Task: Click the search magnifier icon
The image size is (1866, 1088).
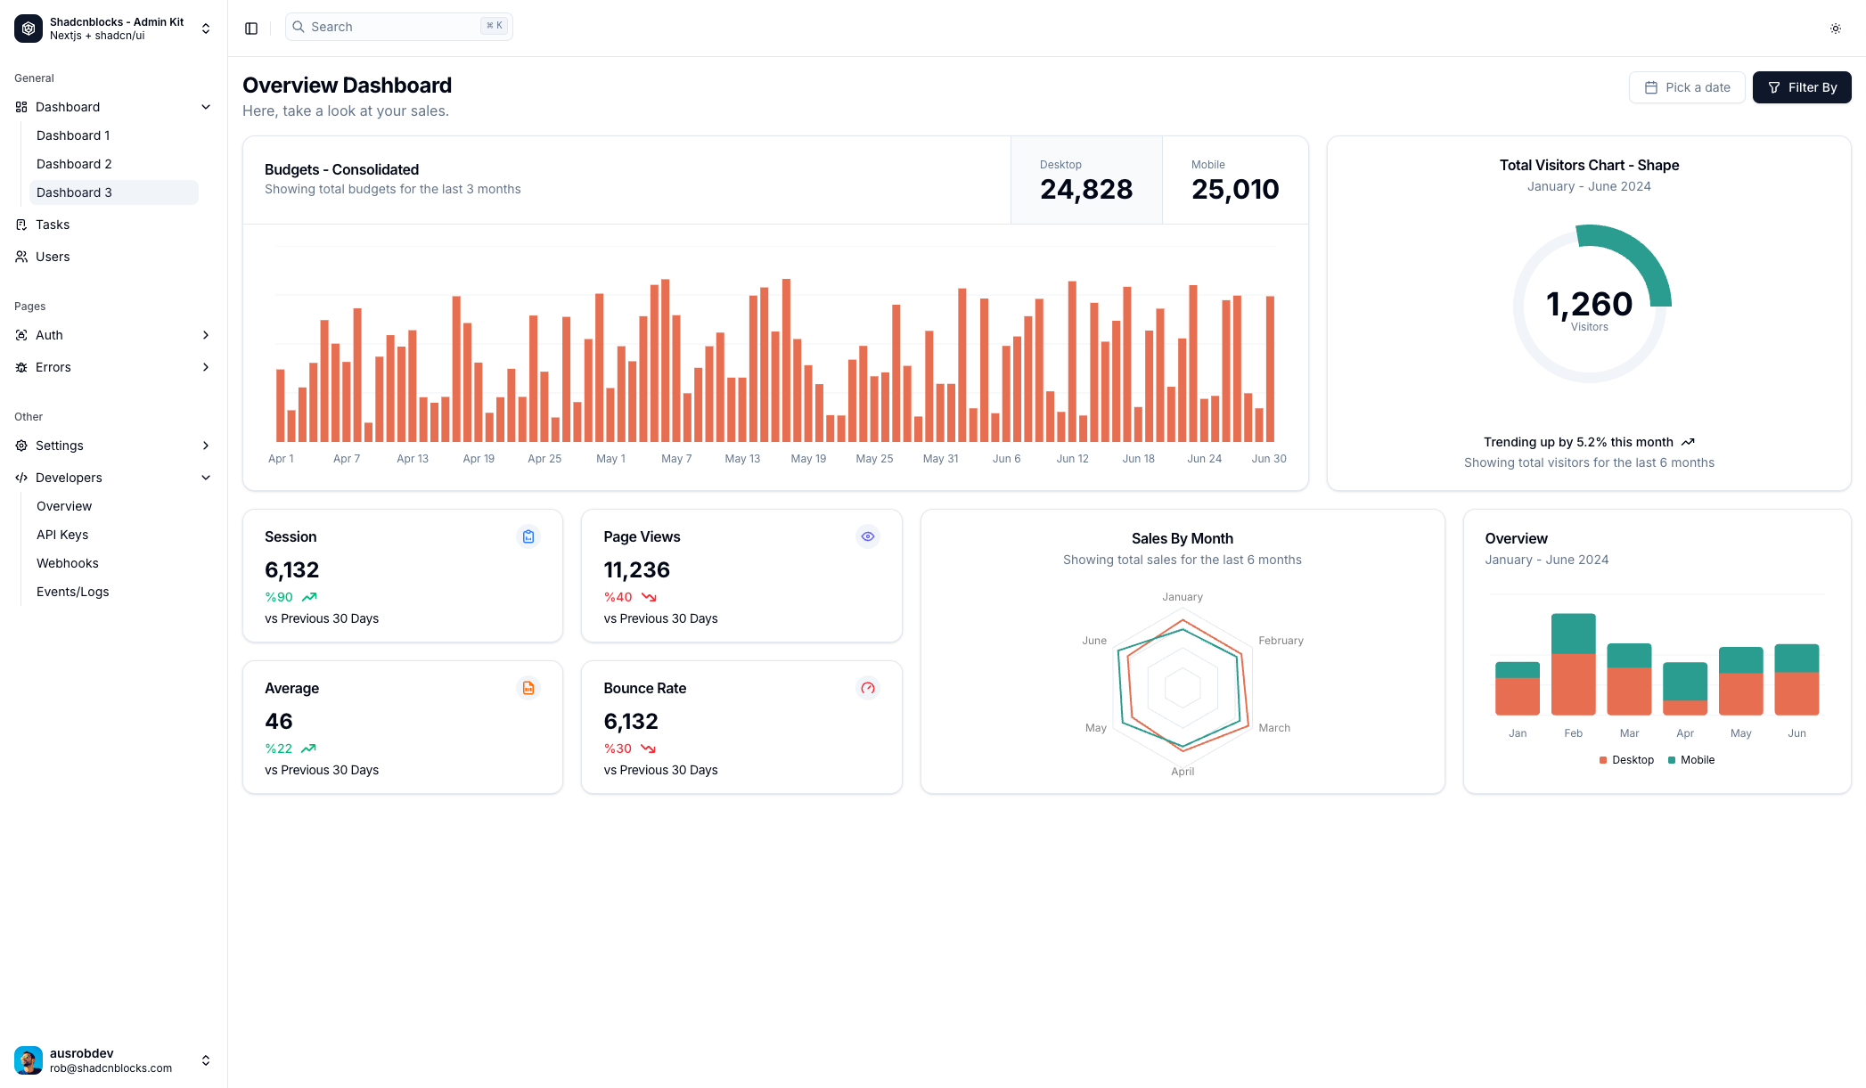Action: (299, 27)
